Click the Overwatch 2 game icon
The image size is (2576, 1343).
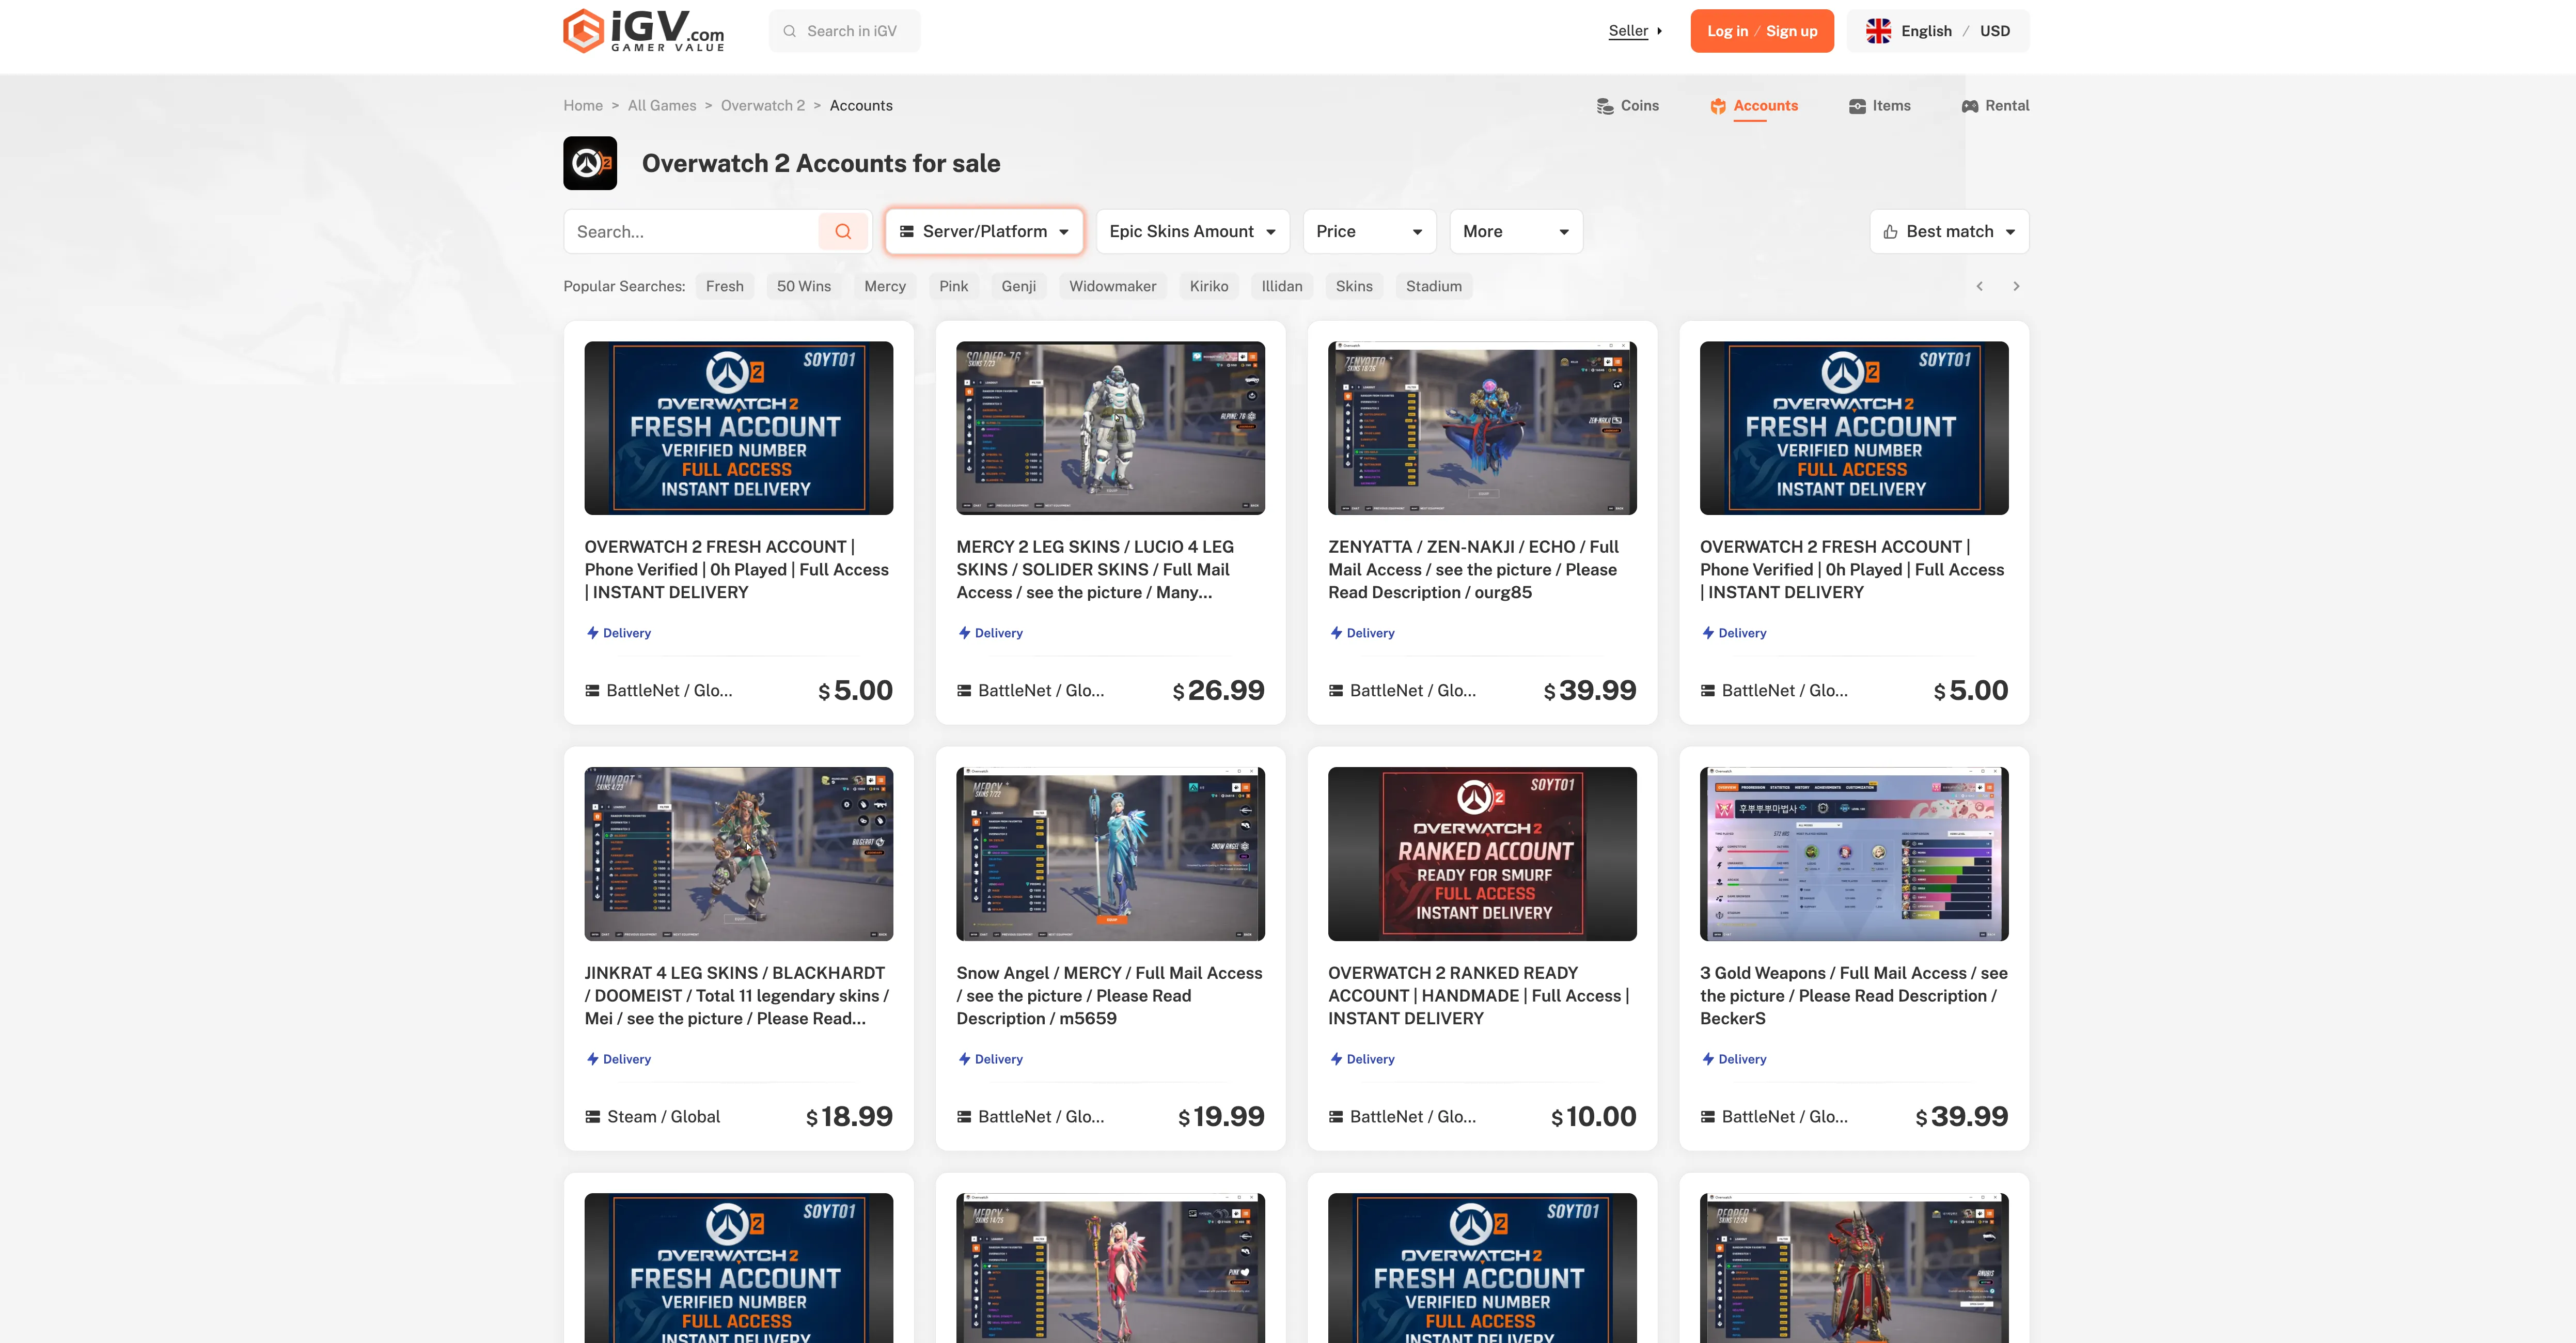tap(590, 163)
